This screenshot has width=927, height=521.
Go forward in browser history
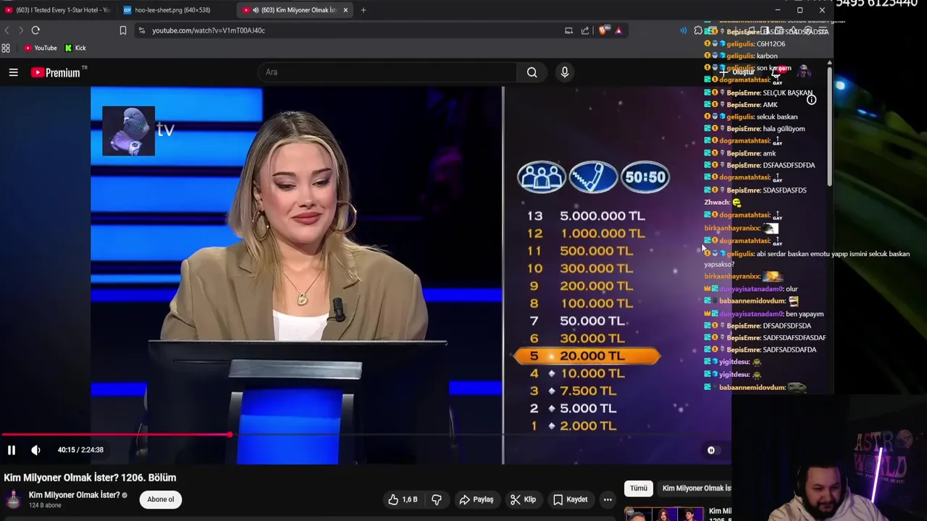point(20,30)
